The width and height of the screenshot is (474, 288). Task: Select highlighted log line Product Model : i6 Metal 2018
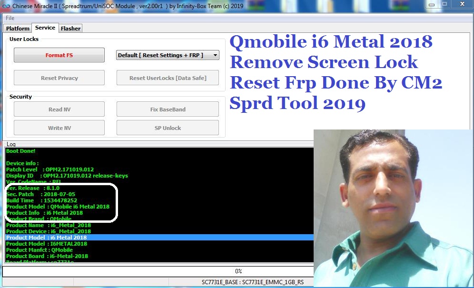(159, 238)
